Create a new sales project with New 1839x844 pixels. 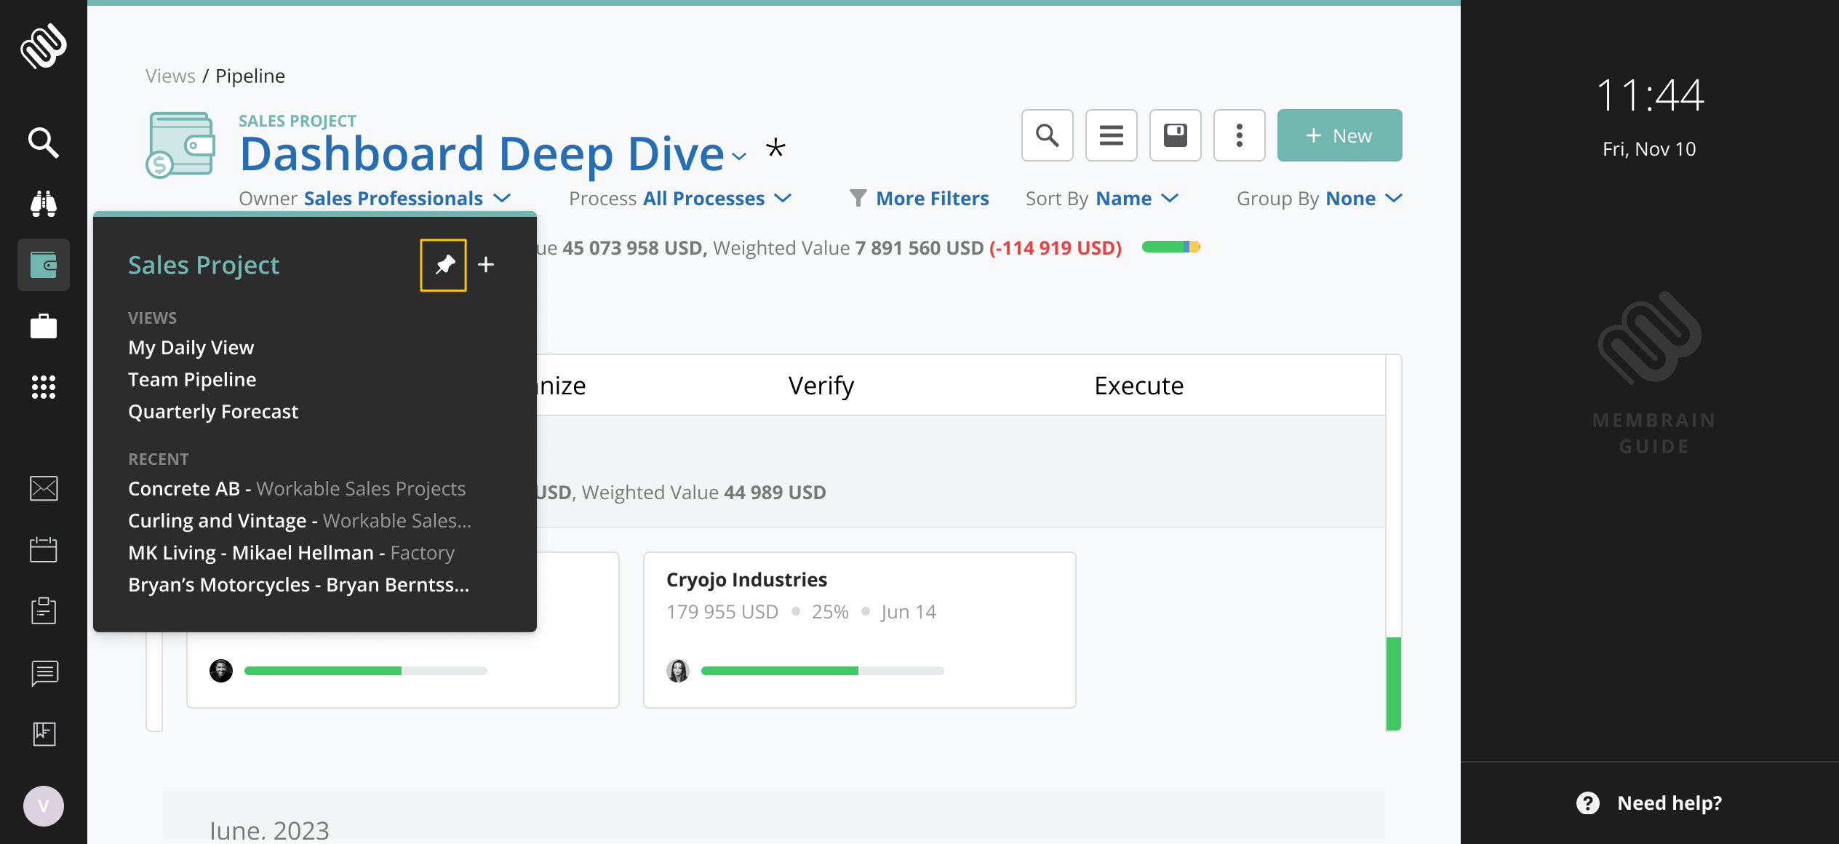click(1340, 135)
